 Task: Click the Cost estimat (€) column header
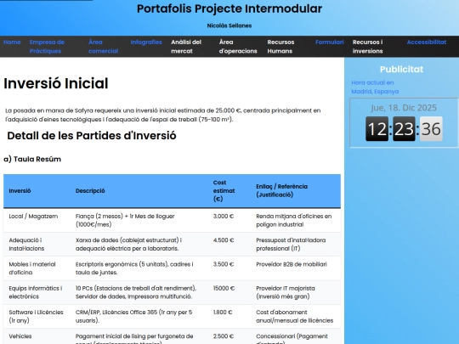(x=229, y=191)
